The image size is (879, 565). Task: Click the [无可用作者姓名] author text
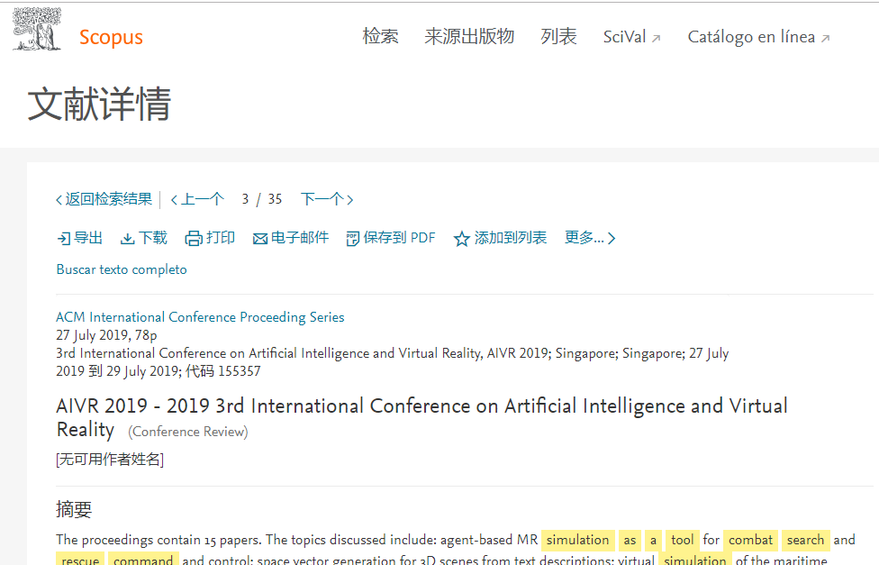point(110,460)
